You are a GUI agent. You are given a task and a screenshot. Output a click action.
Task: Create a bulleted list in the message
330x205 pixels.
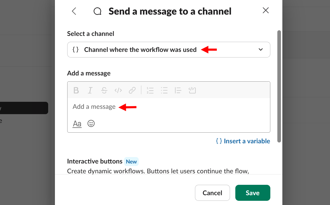[164, 90]
